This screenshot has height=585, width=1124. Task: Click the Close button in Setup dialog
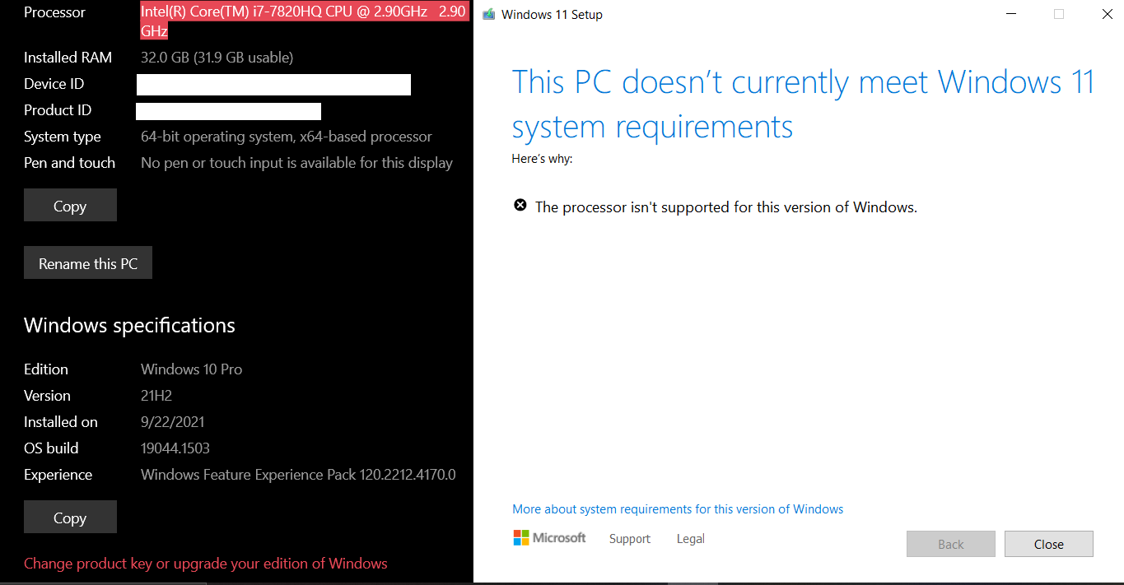click(x=1049, y=544)
